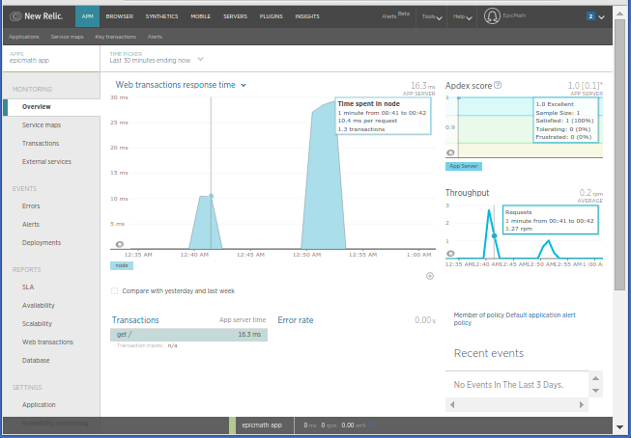
Task: Open the Scalability report
Action: pyautogui.click(x=37, y=323)
